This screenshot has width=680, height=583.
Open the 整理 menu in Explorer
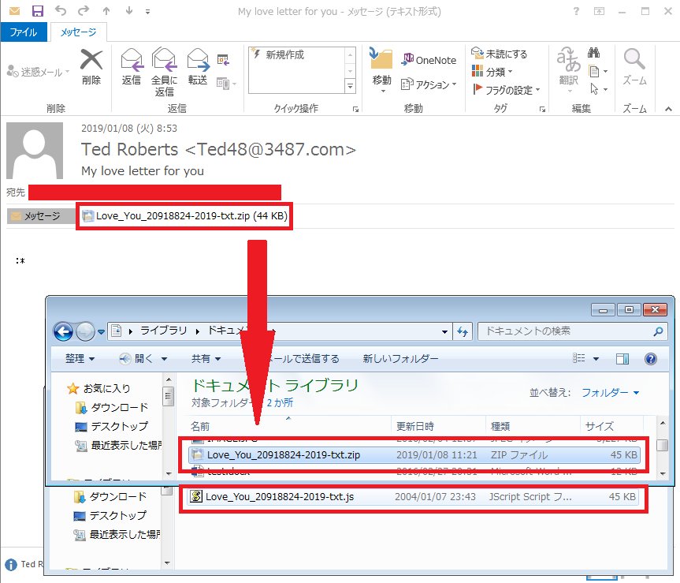pyautogui.click(x=80, y=359)
